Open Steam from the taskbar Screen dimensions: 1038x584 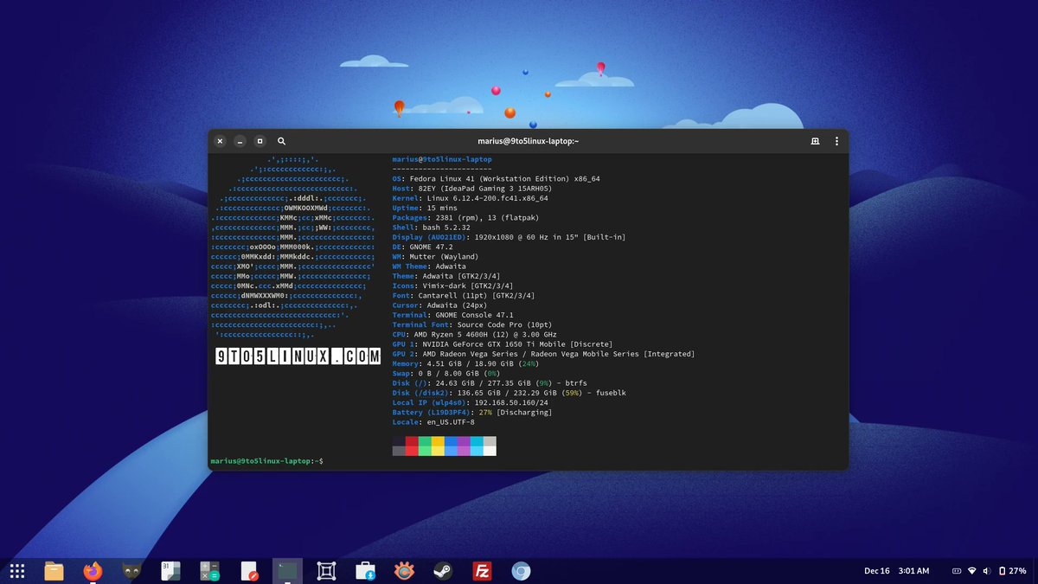(444, 571)
